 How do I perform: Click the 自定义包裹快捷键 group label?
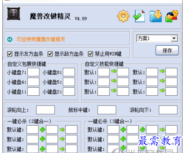27,64
